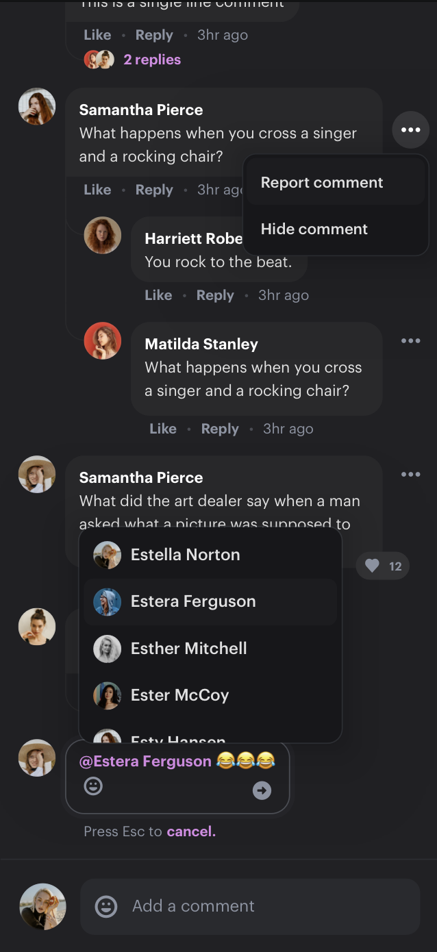Click the cancel link below the reply box
Viewport: 437px width, 952px height.
click(x=191, y=831)
